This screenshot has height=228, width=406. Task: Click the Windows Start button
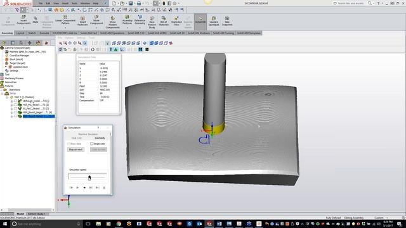pos(4,224)
